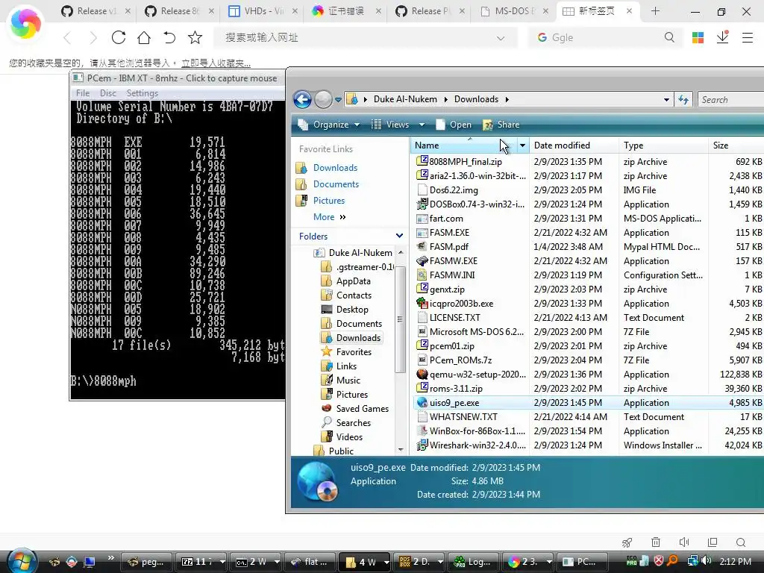
Task: Click in the Explorer Search box
Action: [731, 99]
